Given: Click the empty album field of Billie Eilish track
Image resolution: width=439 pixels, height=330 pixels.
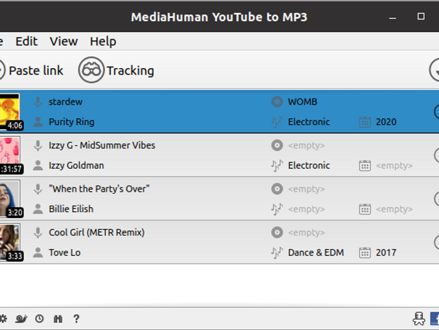Looking at the screenshot, I should (x=306, y=189).
